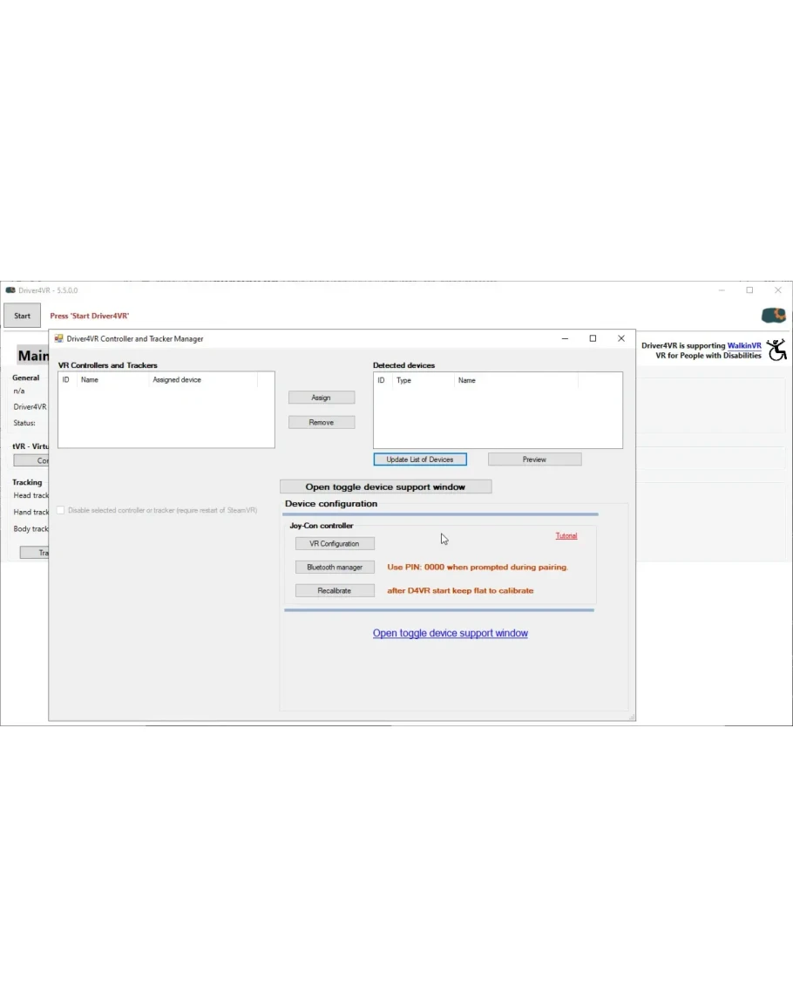Click the Controller and Tracker Manager title icon

59,338
